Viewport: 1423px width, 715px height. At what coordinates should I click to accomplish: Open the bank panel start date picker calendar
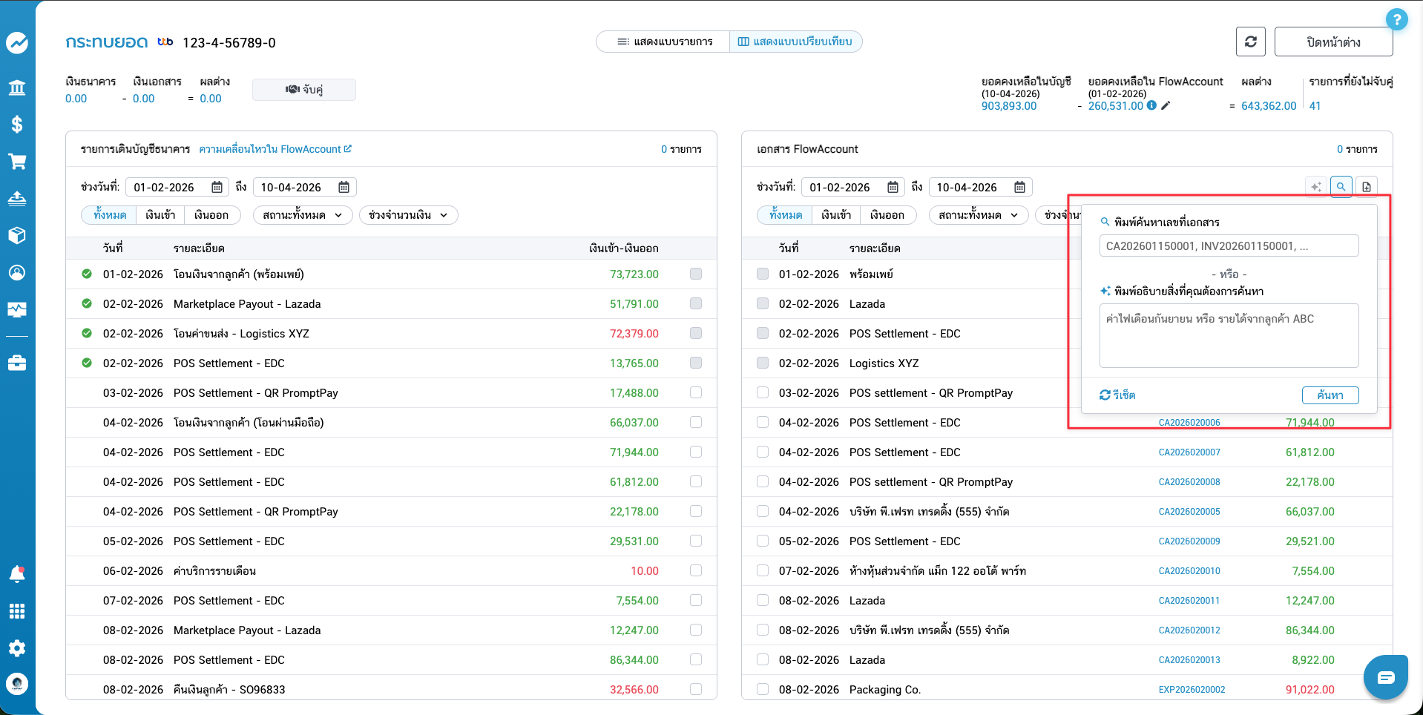coord(217,188)
